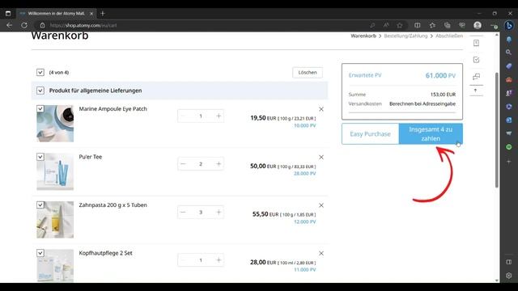518x291 pixels.
Task: Remove Zahnpasta item with X
Action: [x=321, y=205]
